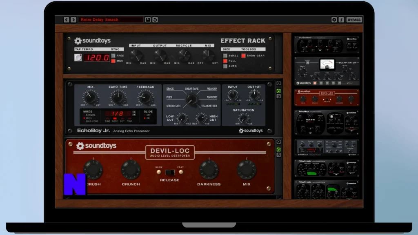Screen dimensions: 418x235
Task: Turn Glide On
Action: click(x=147, y=118)
